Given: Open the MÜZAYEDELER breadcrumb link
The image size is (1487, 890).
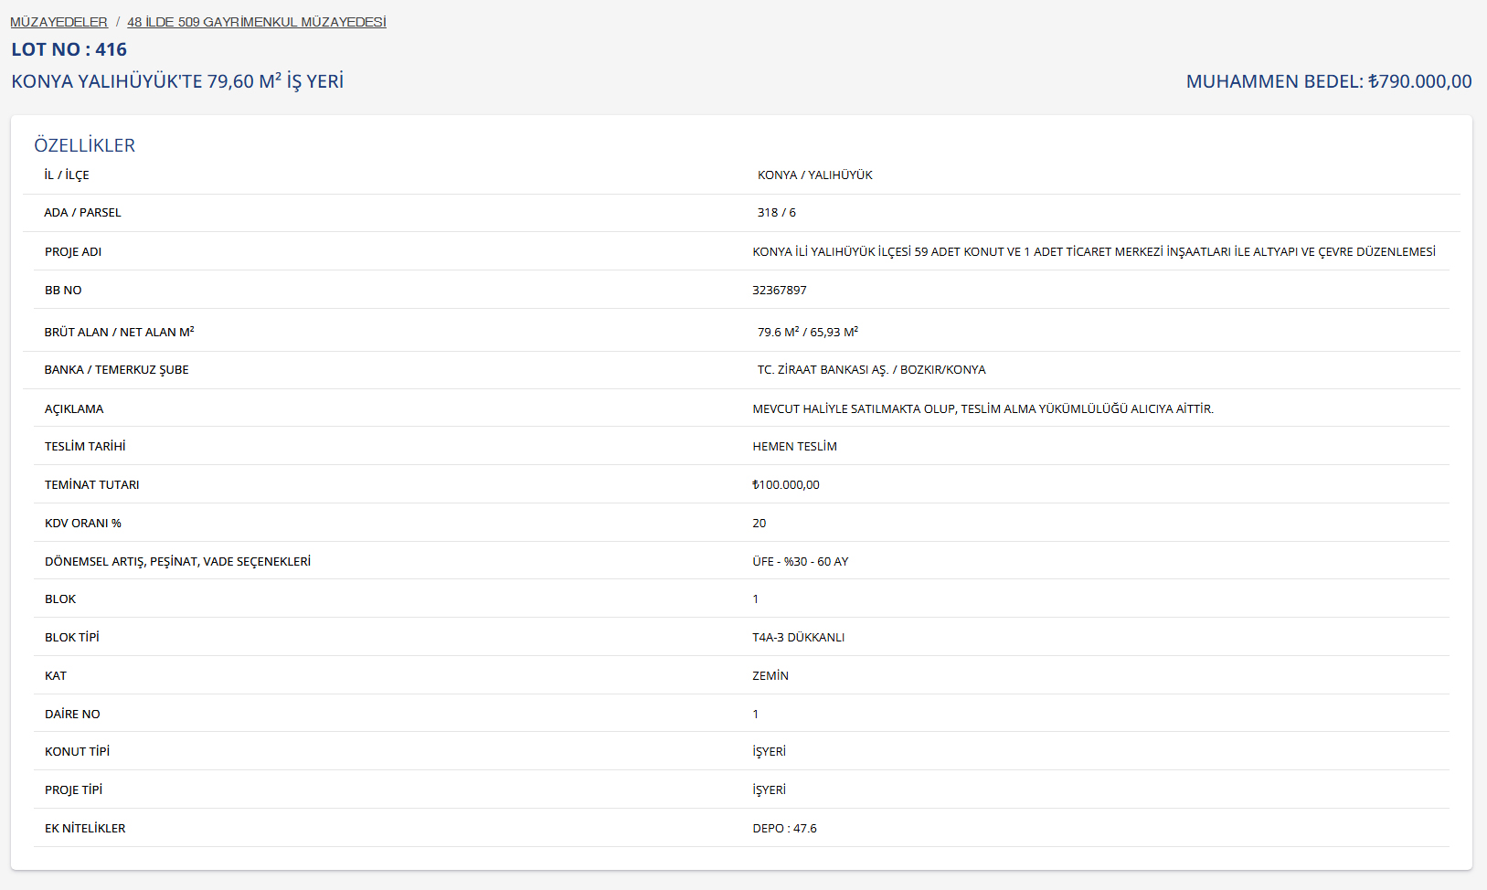Looking at the screenshot, I should (58, 22).
